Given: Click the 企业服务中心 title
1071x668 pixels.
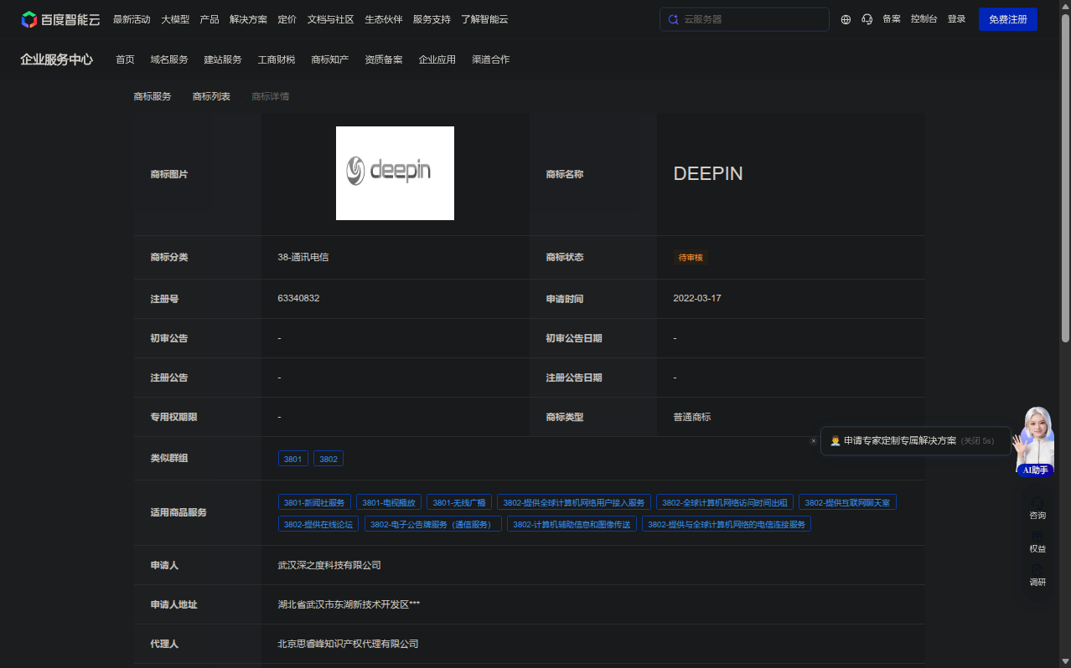Looking at the screenshot, I should [56, 59].
